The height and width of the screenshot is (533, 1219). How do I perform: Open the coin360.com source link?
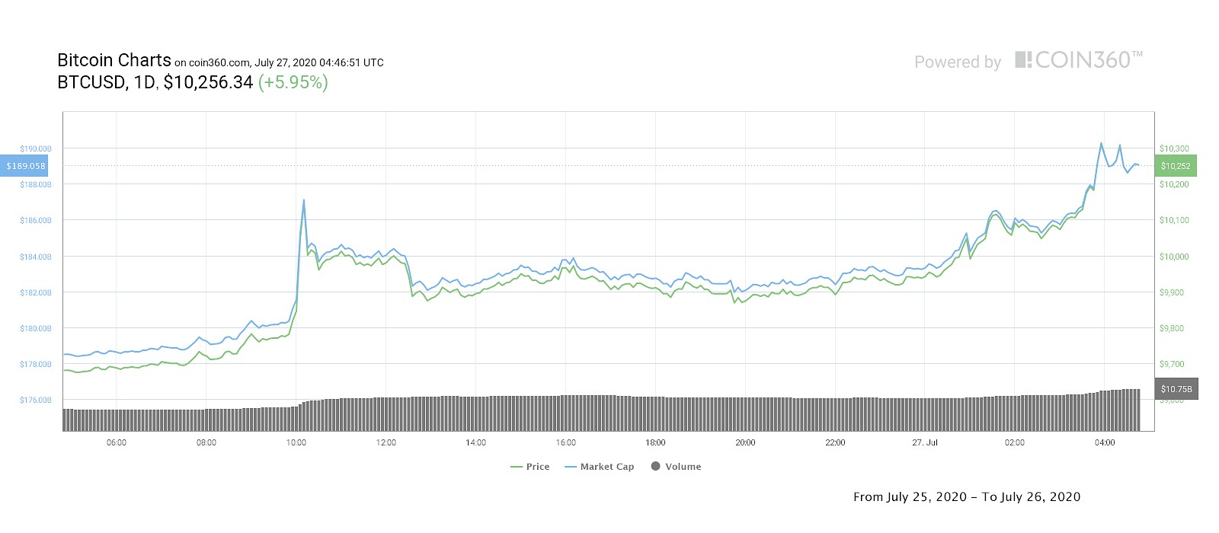point(219,62)
